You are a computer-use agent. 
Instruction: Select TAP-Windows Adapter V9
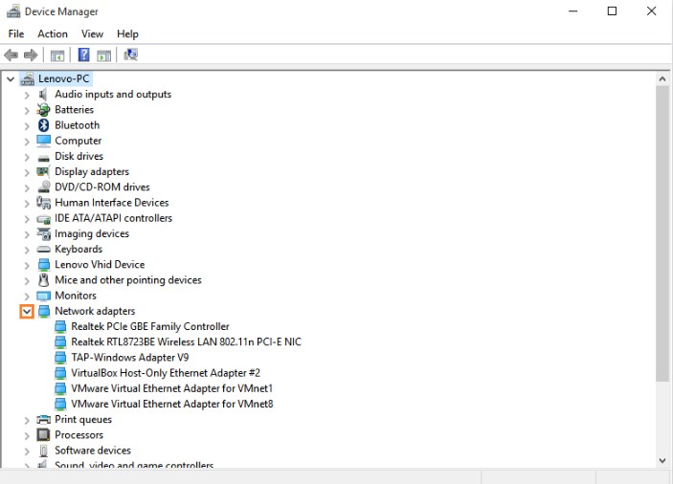pyautogui.click(x=129, y=358)
